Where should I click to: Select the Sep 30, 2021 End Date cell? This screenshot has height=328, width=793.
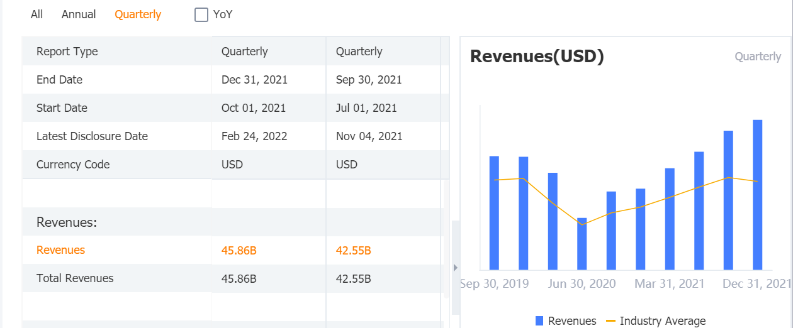point(369,80)
